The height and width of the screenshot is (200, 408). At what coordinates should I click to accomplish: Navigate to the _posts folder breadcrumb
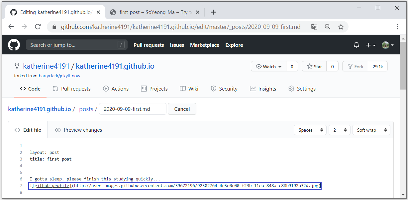tap(85, 109)
